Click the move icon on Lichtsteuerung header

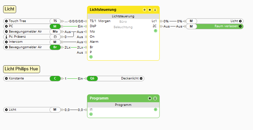[x=145, y=10]
